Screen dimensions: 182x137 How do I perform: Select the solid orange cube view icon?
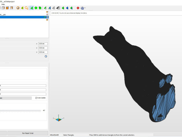point(7,8)
